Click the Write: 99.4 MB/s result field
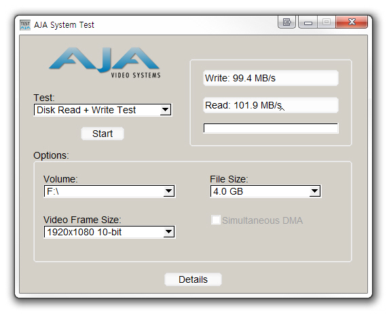389x314 pixels. coord(271,78)
